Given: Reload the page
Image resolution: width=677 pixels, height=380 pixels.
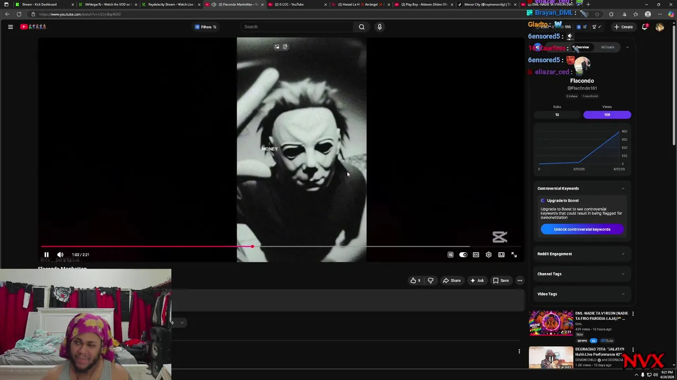Looking at the screenshot, I should 19,14.
